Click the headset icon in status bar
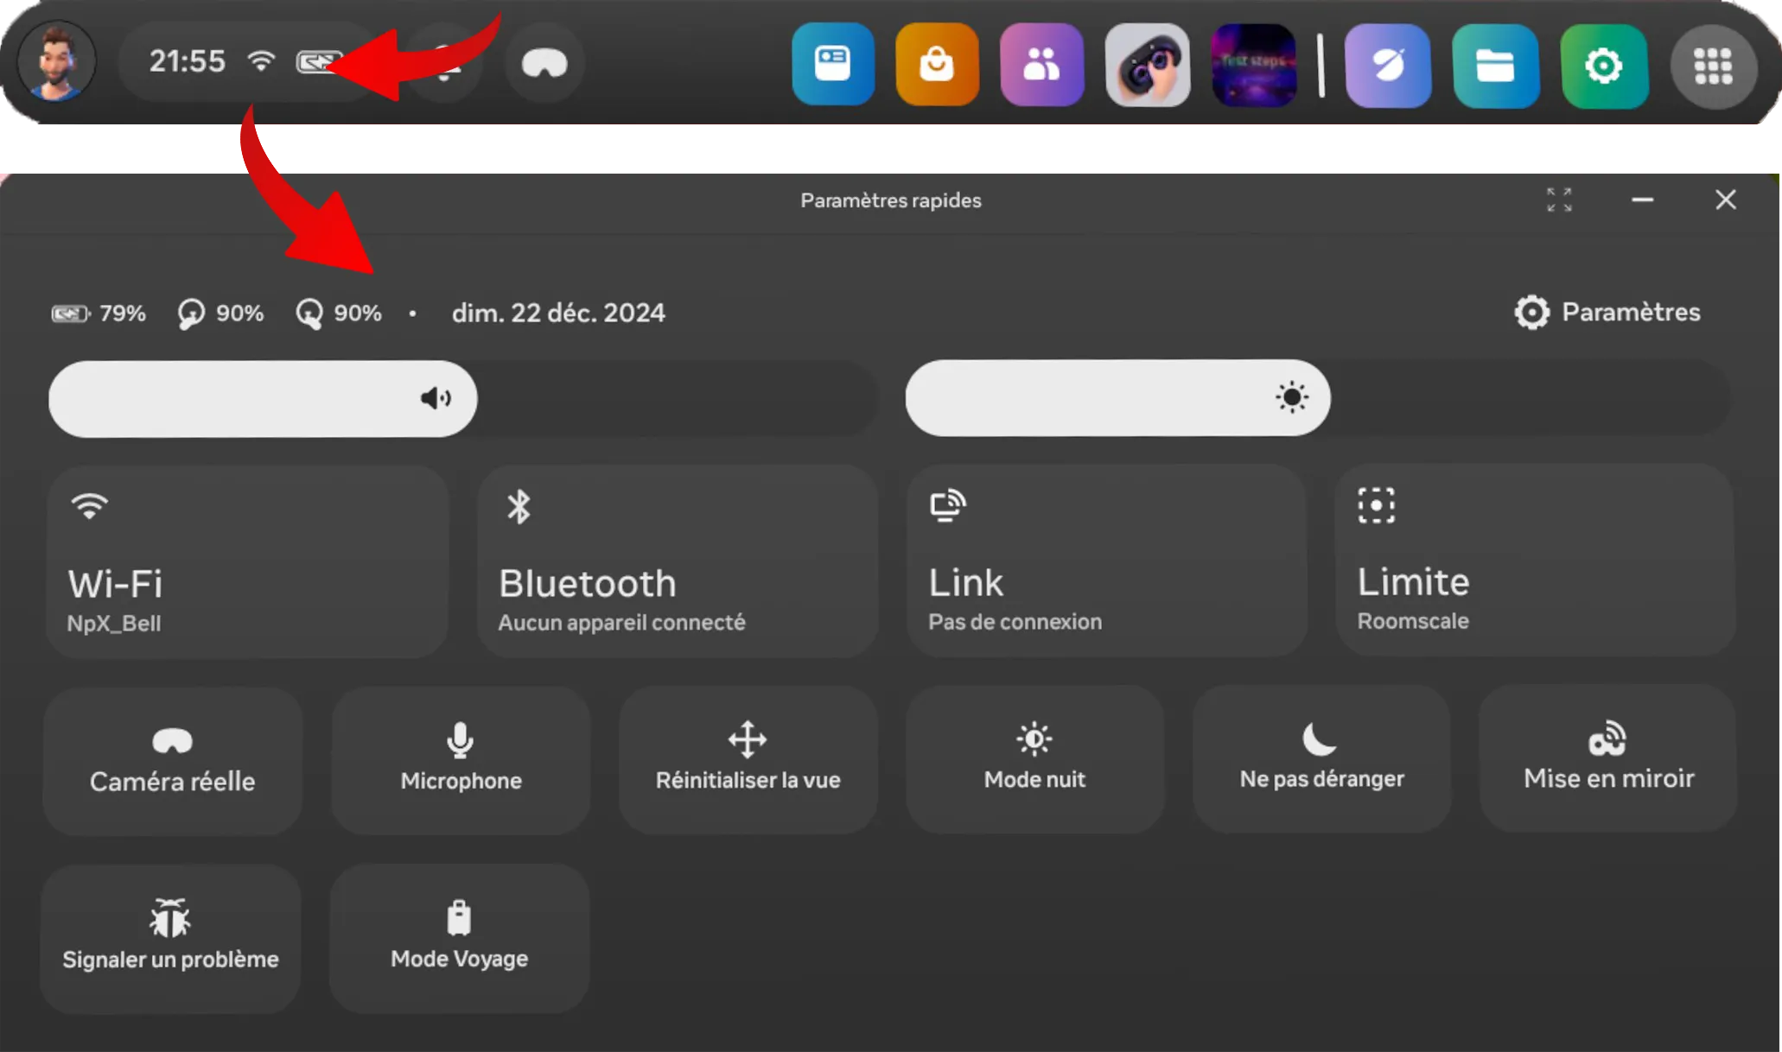 544,63
